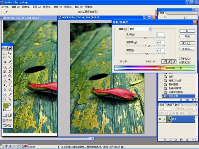
Task: Reset to default black and white colors
Action: 4,110
